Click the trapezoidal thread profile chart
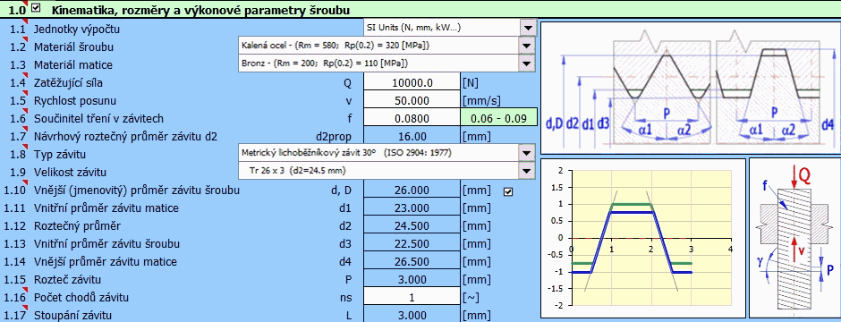The width and height of the screenshot is (841, 322). pyautogui.click(x=643, y=238)
